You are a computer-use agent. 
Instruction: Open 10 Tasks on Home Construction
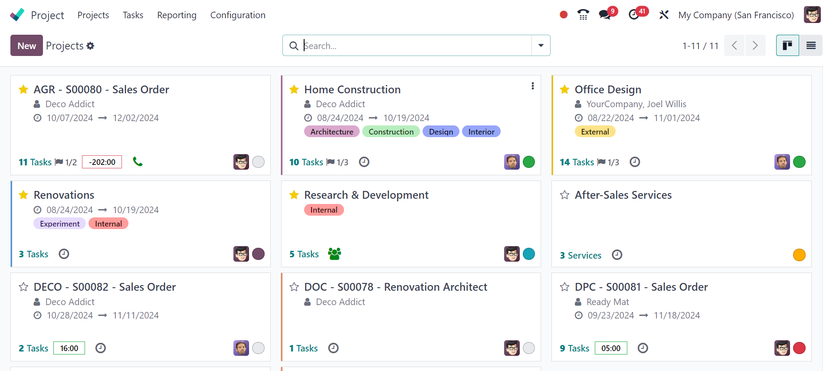pos(306,162)
